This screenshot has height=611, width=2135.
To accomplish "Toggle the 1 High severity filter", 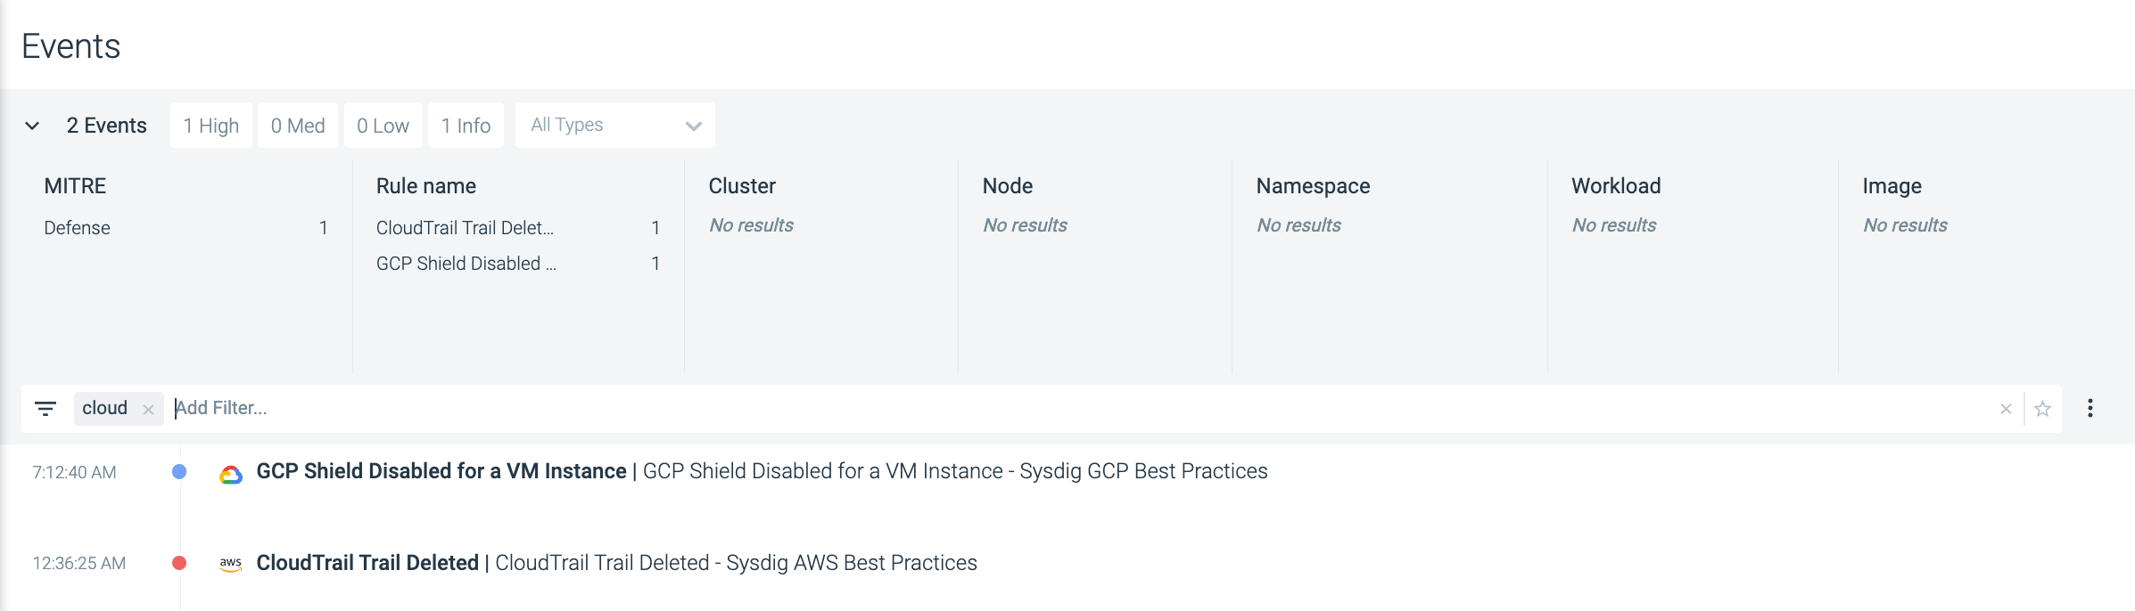I will pyautogui.click(x=211, y=126).
